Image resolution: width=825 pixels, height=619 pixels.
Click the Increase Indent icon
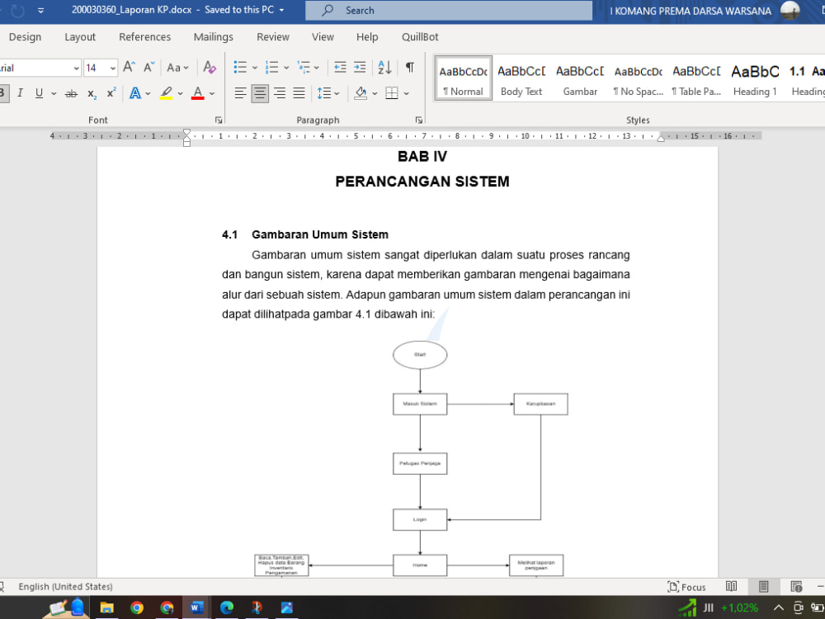(360, 67)
